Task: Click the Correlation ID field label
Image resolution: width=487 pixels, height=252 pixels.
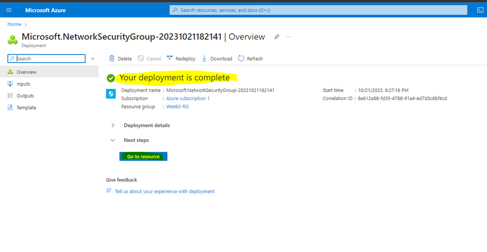Action: tap(338, 98)
